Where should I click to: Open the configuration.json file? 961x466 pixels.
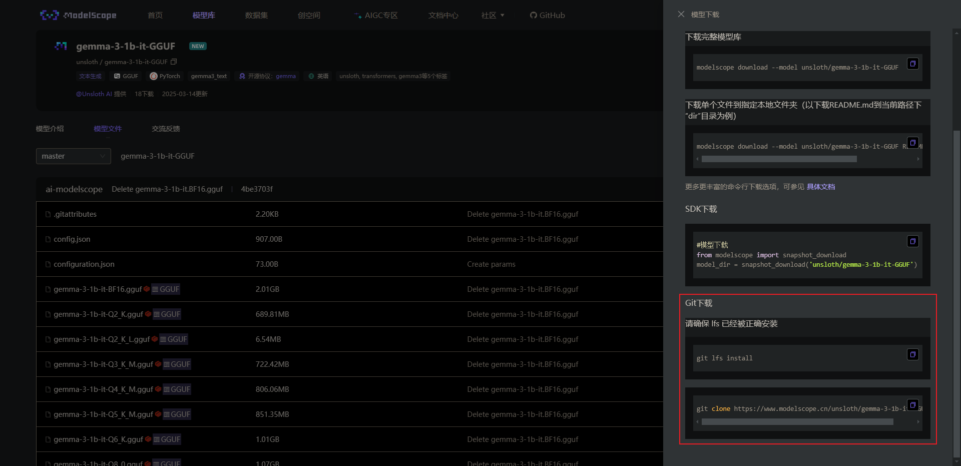(x=84, y=264)
